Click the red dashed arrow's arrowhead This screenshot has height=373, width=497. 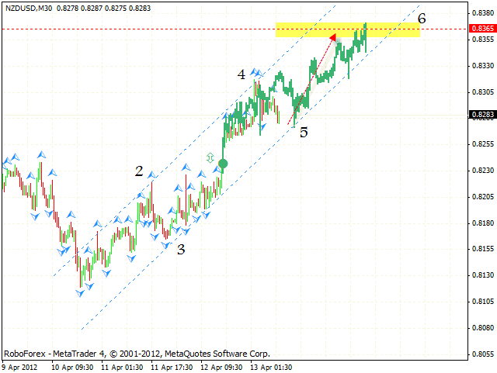pyautogui.click(x=335, y=36)
